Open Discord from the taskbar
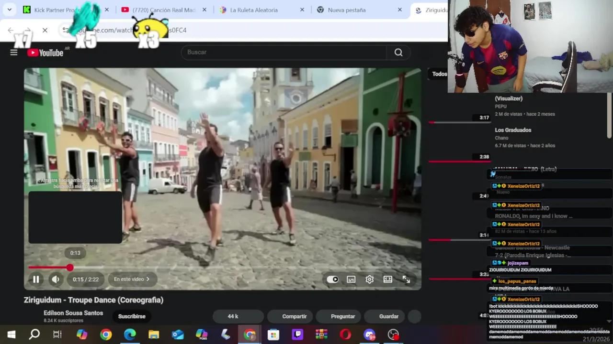Screen dimensions: 613x344 369,334
